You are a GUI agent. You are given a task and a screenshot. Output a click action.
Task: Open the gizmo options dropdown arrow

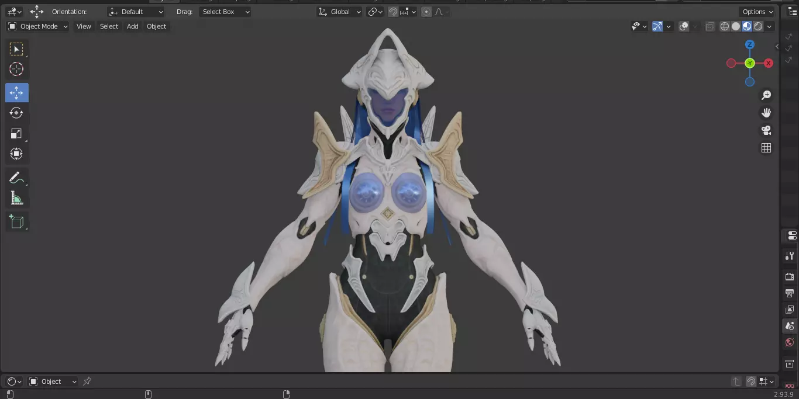click(x=668, y=26)
